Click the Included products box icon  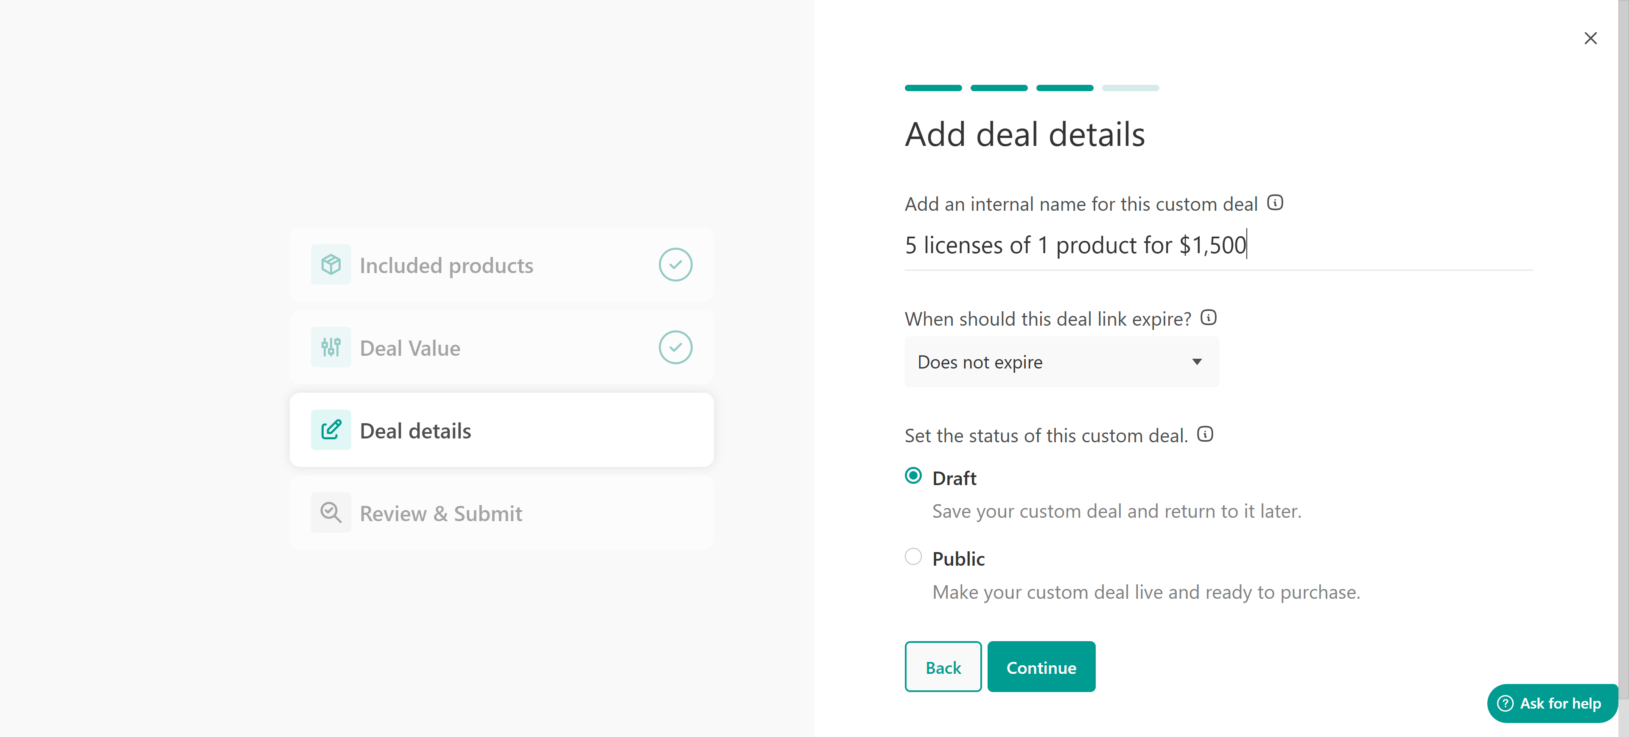[330, 264]
